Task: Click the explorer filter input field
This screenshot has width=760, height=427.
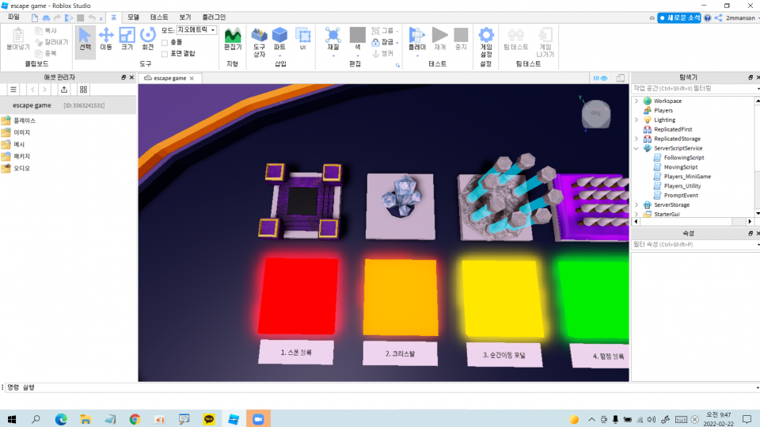Action: click(x=693, y=89)
